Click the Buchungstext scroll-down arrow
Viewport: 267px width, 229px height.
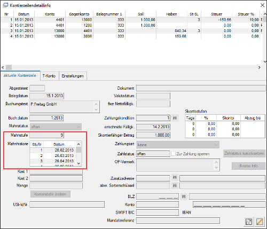point(96,109)
